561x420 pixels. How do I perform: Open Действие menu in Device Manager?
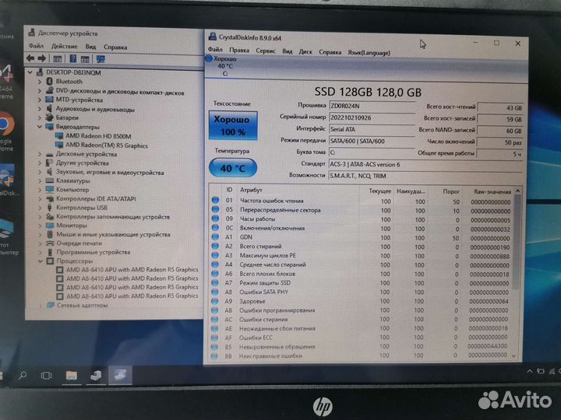coord(65,47)
